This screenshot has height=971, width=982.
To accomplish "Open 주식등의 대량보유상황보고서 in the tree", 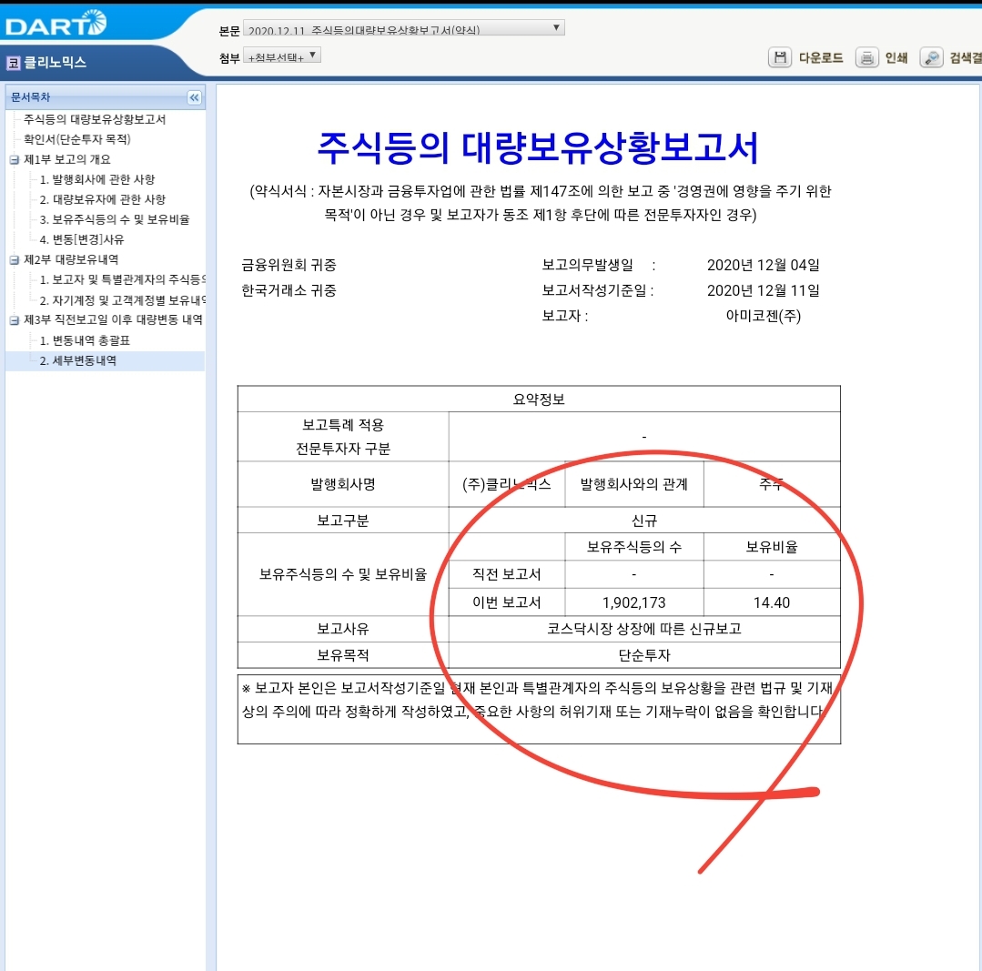I will point(95,119).
